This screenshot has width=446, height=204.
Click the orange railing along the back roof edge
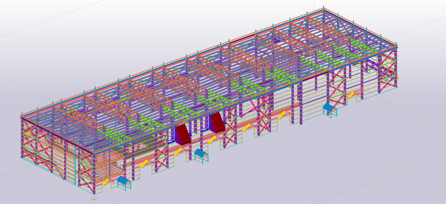(x=172, y=62)
